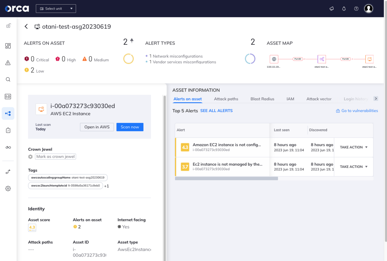
Task: Click the 4.3 severity score badge in alerts table
Action: 185,147
